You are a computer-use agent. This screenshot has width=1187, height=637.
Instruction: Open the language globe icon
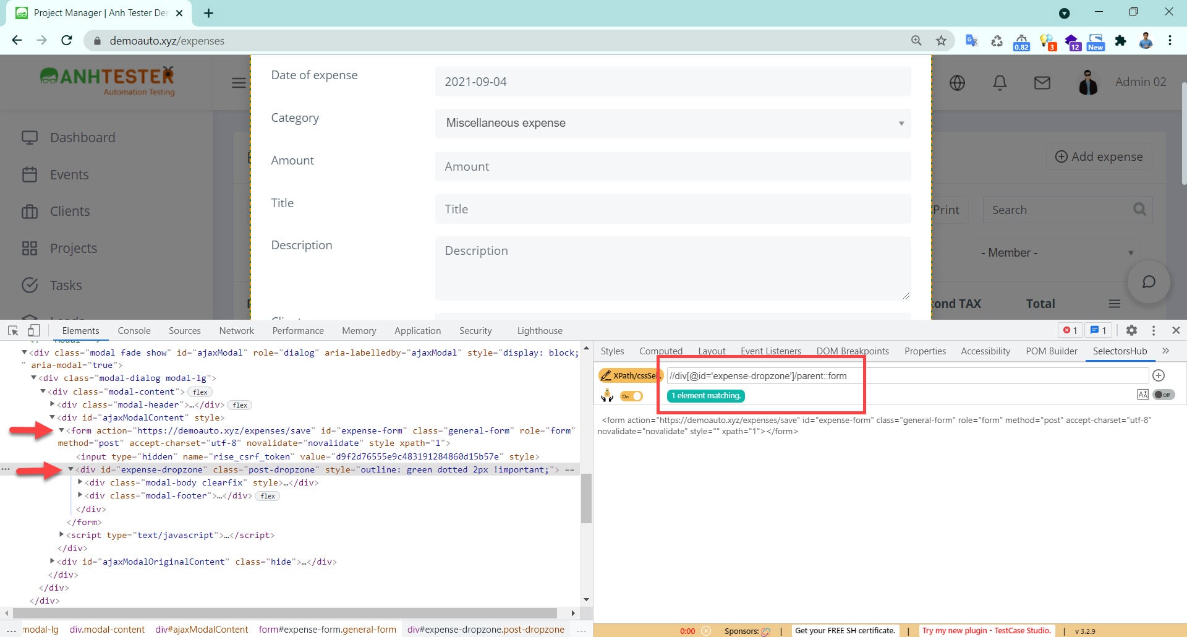point(957,82)
